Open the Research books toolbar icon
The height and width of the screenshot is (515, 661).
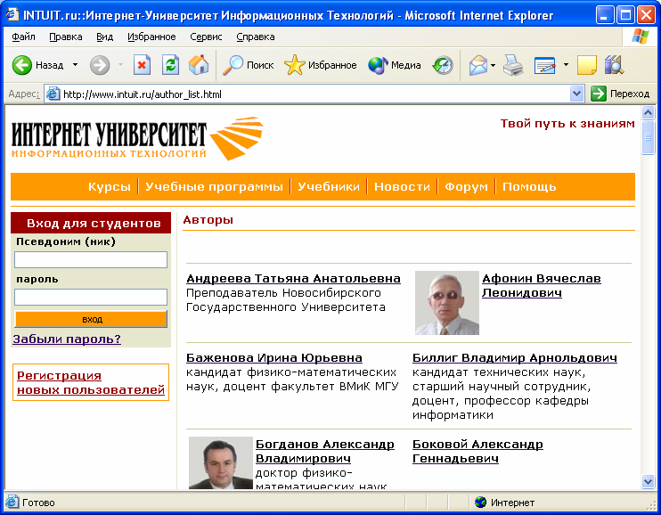point(614,65)
